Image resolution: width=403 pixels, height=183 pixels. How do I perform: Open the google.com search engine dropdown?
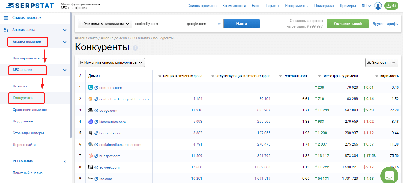click(x=204, y=24)
